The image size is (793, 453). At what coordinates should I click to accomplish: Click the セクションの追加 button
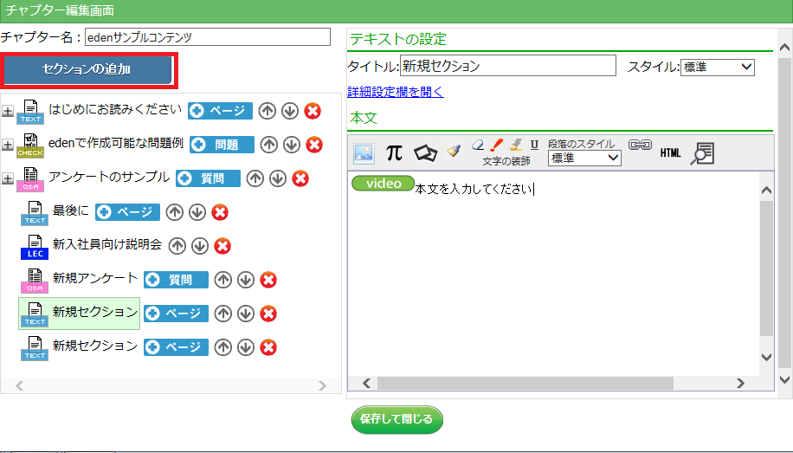click(88, 69)
